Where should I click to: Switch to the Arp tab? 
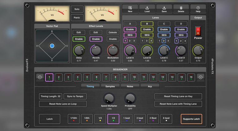(150, 87)
